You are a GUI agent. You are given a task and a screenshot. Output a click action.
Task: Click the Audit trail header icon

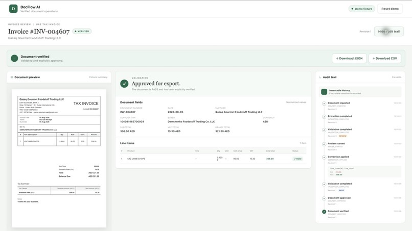[x=320, y=77]
